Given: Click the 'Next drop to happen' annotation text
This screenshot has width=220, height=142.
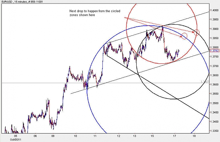Looking at the screenshot, I should (95, 13).
